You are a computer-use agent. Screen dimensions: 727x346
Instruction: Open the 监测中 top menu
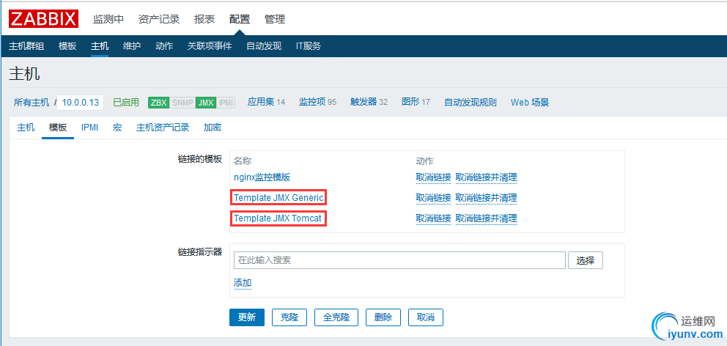tap(108, 19)
